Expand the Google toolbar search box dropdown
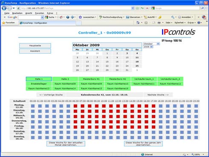 pos(42,17)
